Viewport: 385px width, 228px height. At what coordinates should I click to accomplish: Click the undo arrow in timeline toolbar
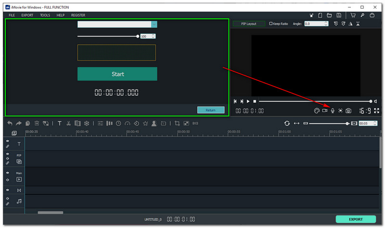tap(10, 123)
